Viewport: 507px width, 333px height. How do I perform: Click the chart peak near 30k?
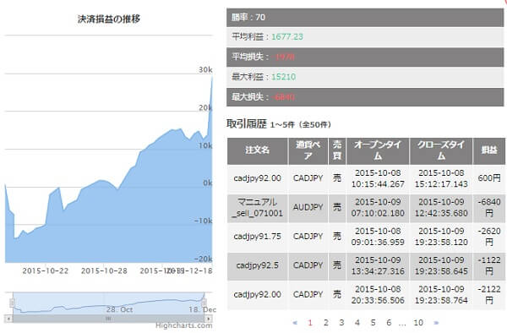click(x=212, y=77)
